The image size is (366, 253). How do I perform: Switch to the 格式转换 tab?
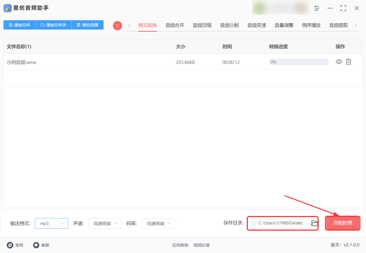[x=147, y=25]
